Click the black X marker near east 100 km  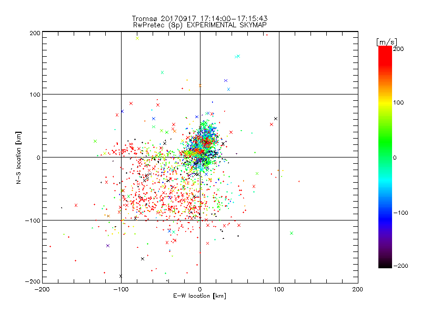tap(275, 119)
